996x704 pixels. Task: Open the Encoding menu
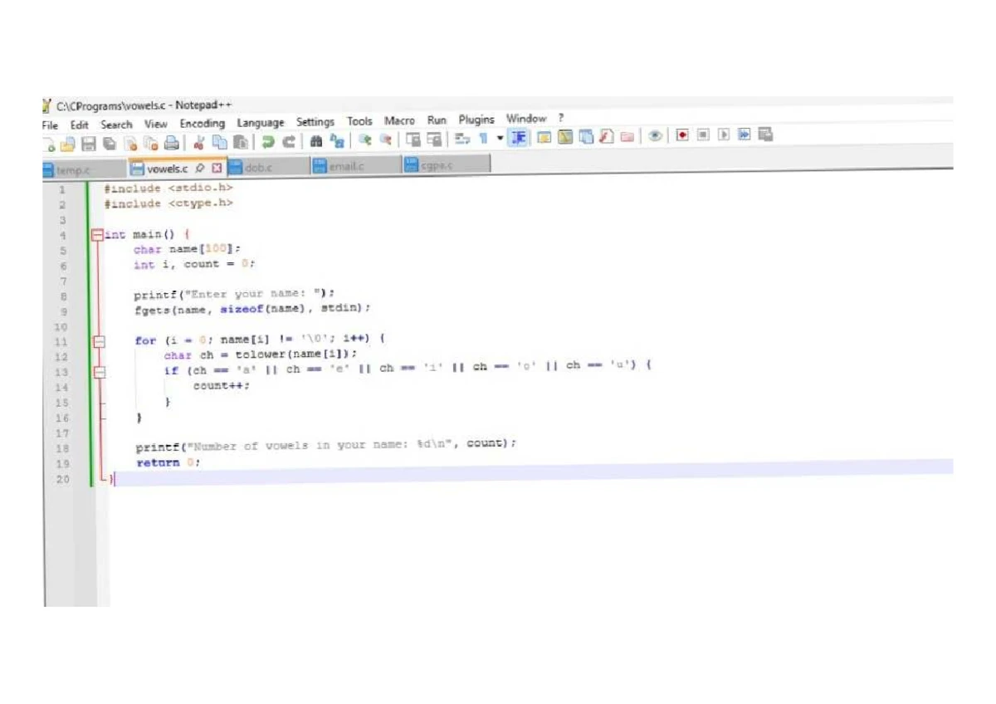coord(203,123)
